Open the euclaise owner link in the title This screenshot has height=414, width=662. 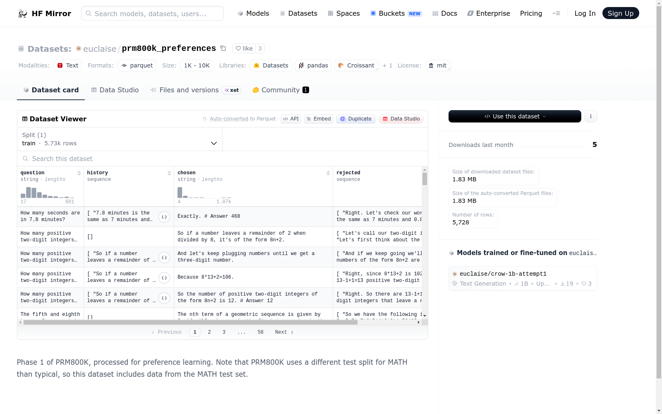pos(100,49)
